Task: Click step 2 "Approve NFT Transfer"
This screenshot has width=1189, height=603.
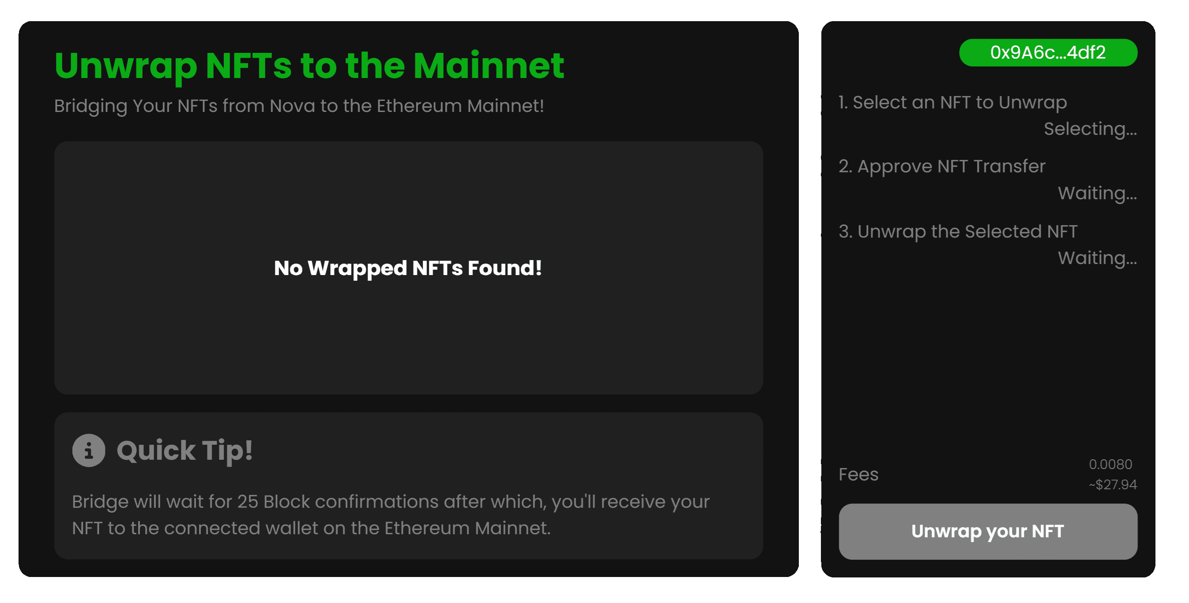Action: [x=941, y=167]
